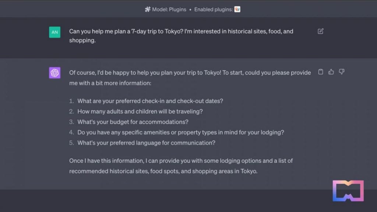Click the user's 7-day Tokyo trip message
The height and width of the screenshot is (212, 377).
point(181,36)
